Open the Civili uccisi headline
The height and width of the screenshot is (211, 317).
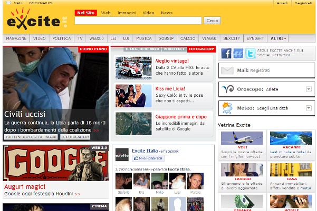(x=25, y=114)
